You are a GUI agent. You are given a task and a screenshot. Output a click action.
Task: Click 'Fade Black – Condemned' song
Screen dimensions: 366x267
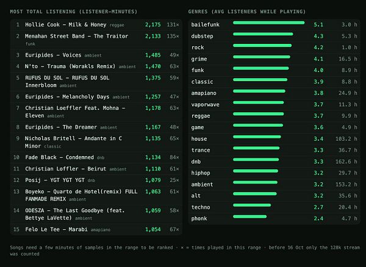60,157
